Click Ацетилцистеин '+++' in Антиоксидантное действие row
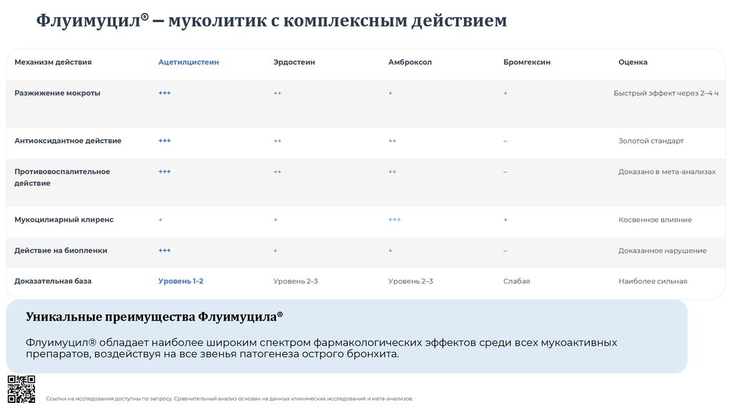 tap(164, 141)
